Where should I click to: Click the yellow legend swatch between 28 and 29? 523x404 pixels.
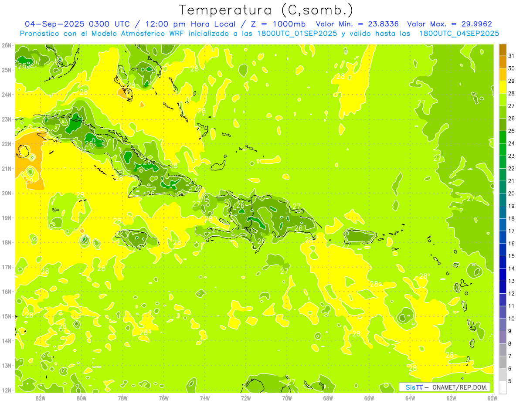pos(503,87)
